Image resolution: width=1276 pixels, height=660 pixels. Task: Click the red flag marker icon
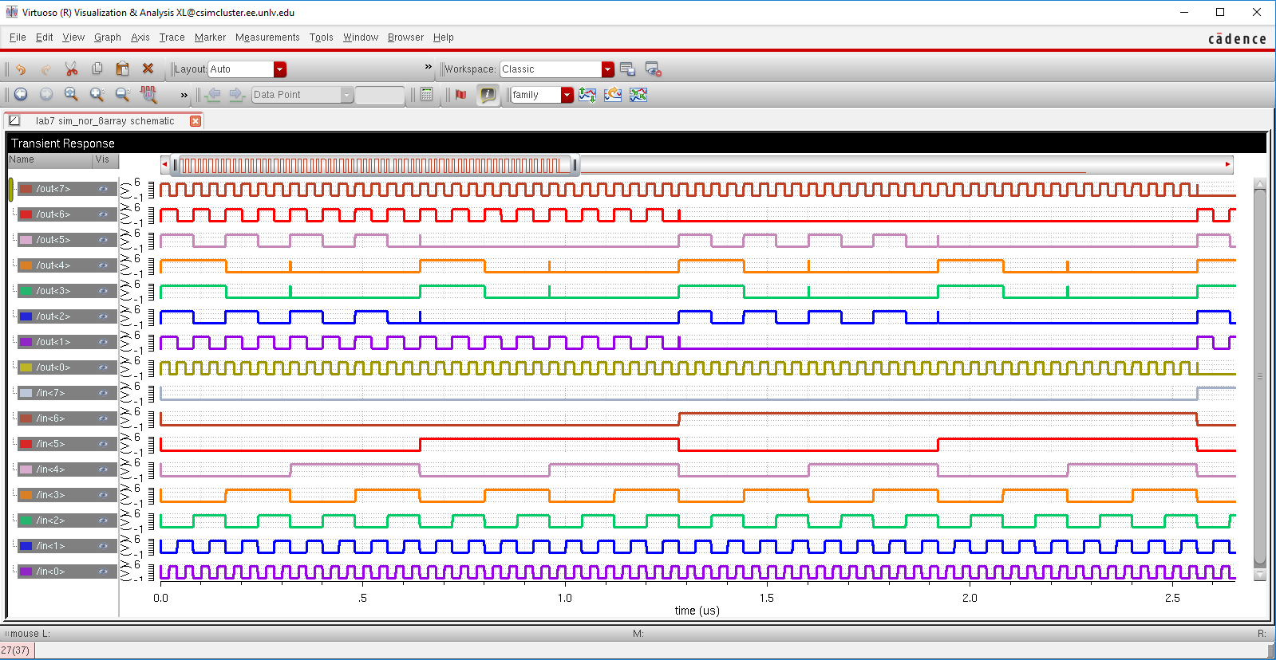460,95
